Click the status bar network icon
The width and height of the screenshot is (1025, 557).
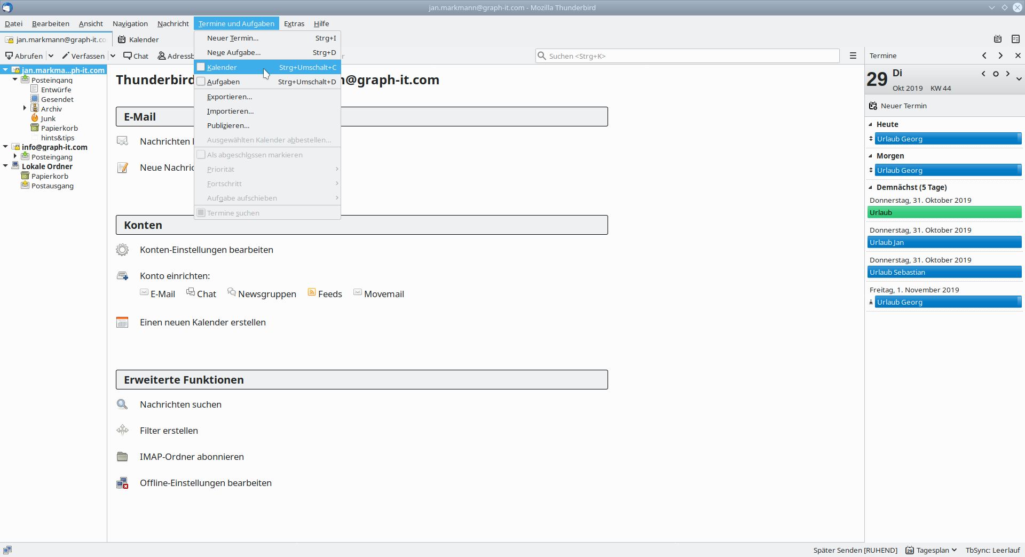pyautogui.click(x=7, y=550)
